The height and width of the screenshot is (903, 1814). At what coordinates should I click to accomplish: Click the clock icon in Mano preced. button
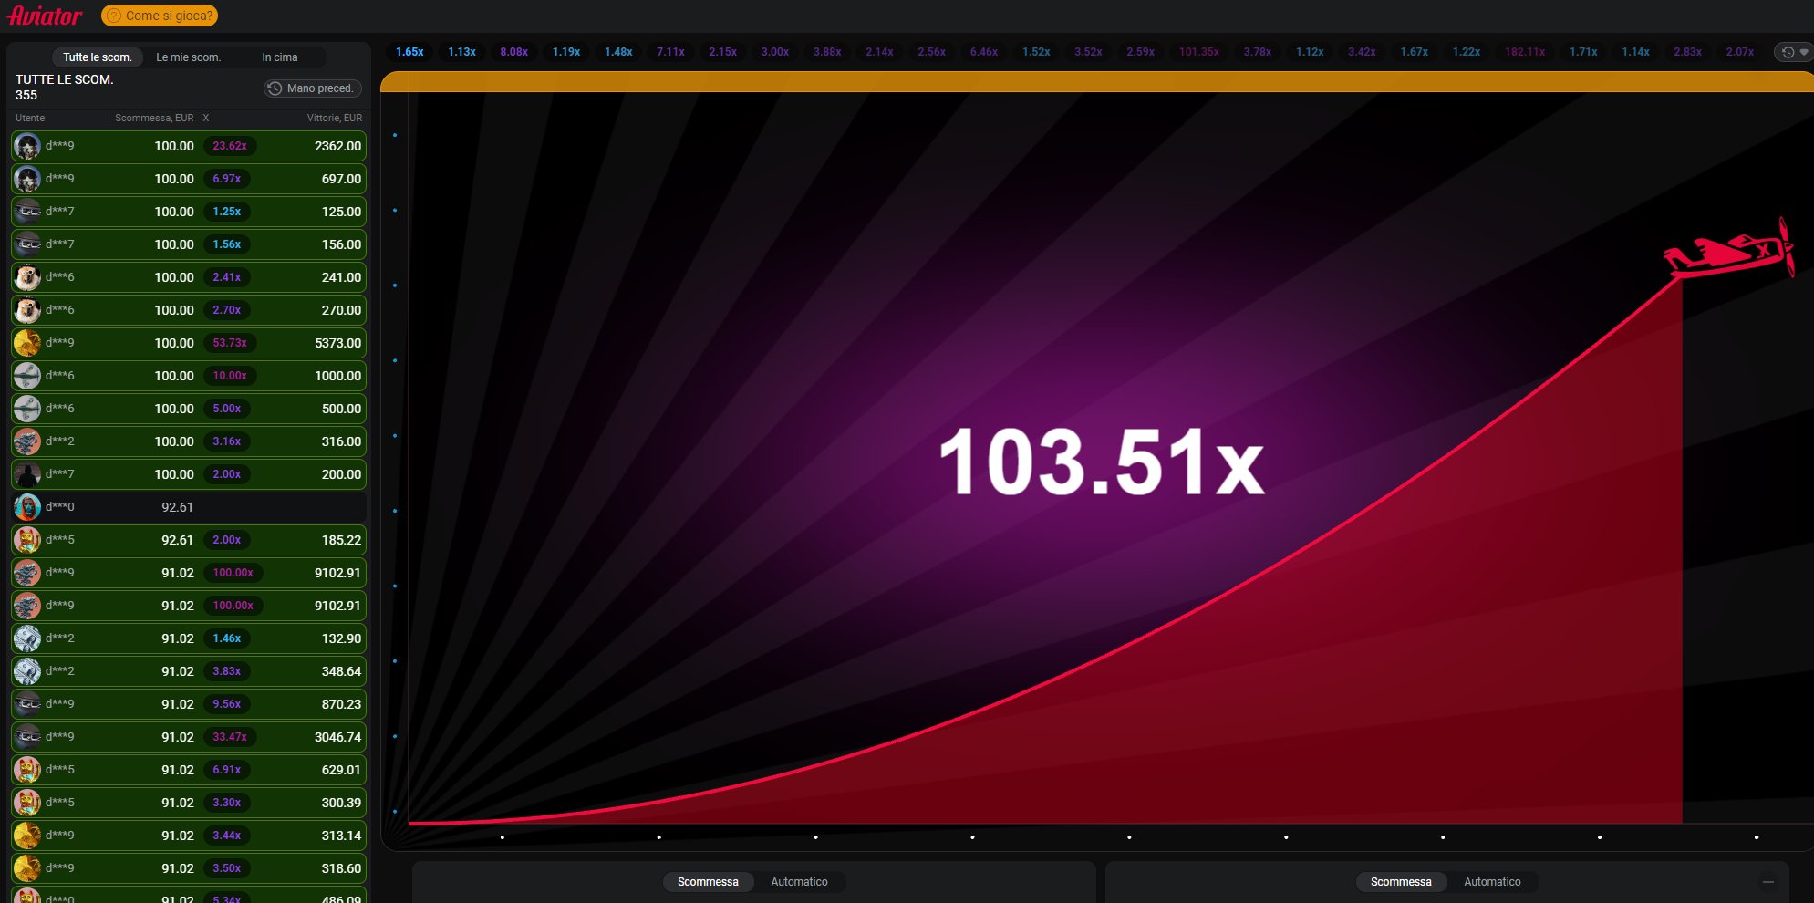pos(275,88)
